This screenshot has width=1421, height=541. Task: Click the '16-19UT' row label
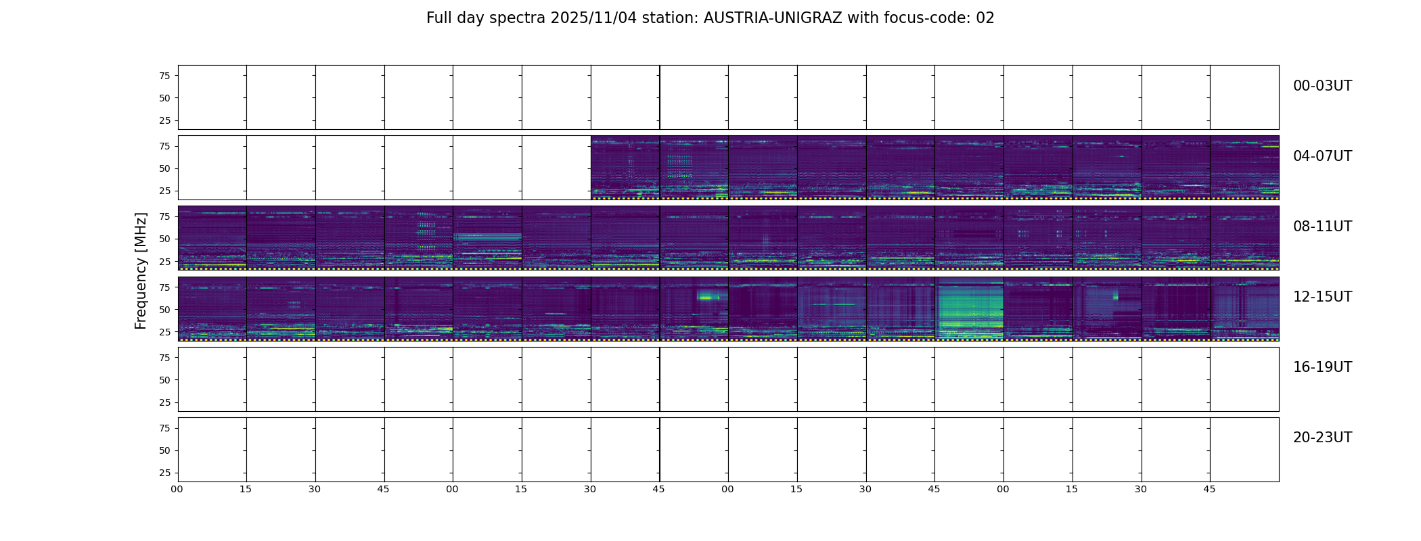point(1322,367)
